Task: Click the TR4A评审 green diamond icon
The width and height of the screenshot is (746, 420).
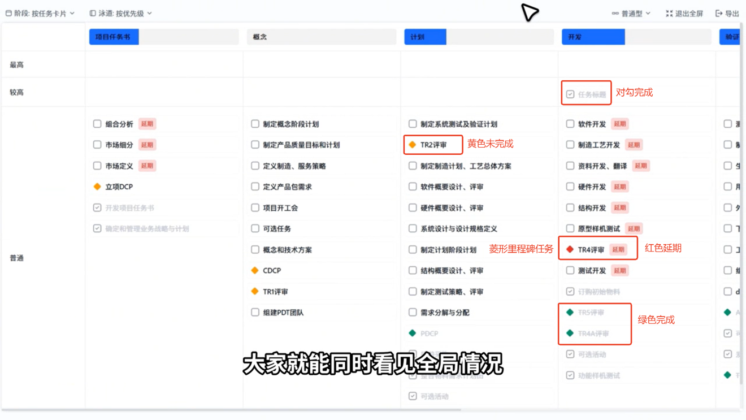Action: (x=570, y=333)
